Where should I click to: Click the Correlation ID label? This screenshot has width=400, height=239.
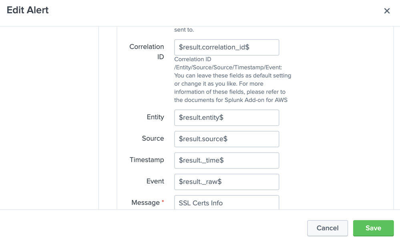click(x=147, y=52)
